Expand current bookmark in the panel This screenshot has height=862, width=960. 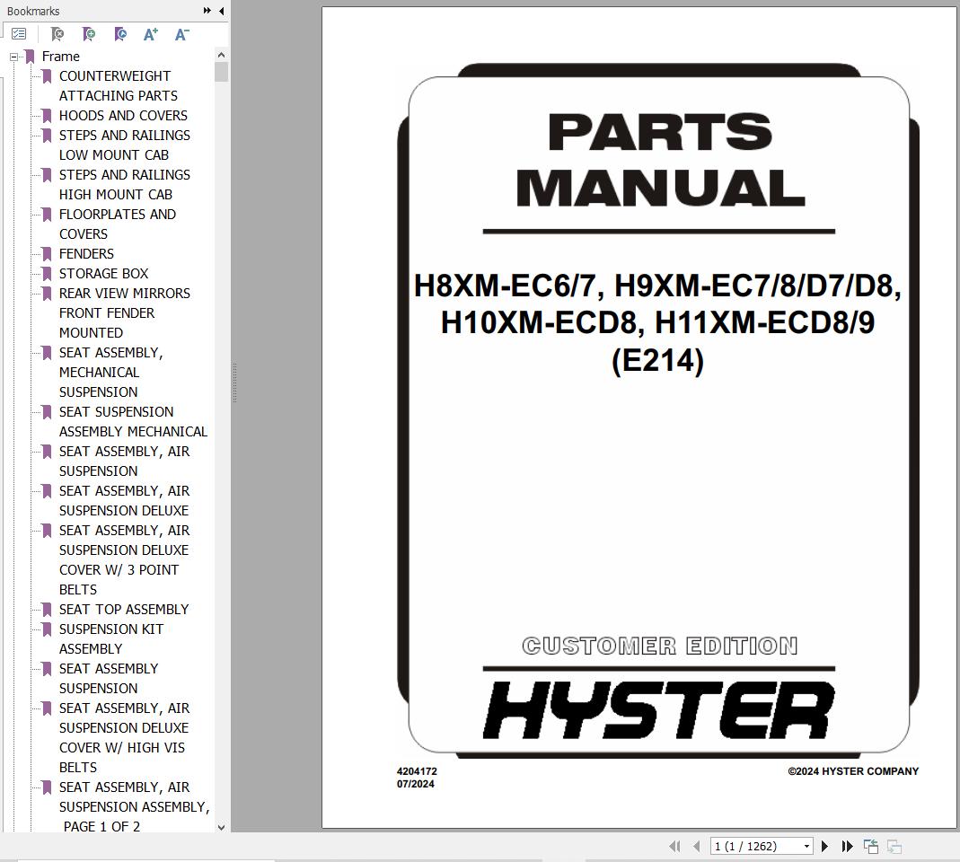[x=119, y=33]
